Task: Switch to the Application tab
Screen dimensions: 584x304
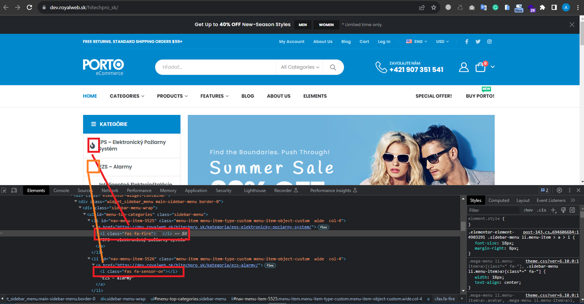Action: (x=196, y=191)
